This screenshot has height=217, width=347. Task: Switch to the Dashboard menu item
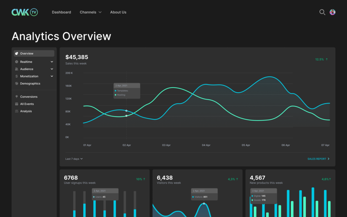tap(61, 12)
